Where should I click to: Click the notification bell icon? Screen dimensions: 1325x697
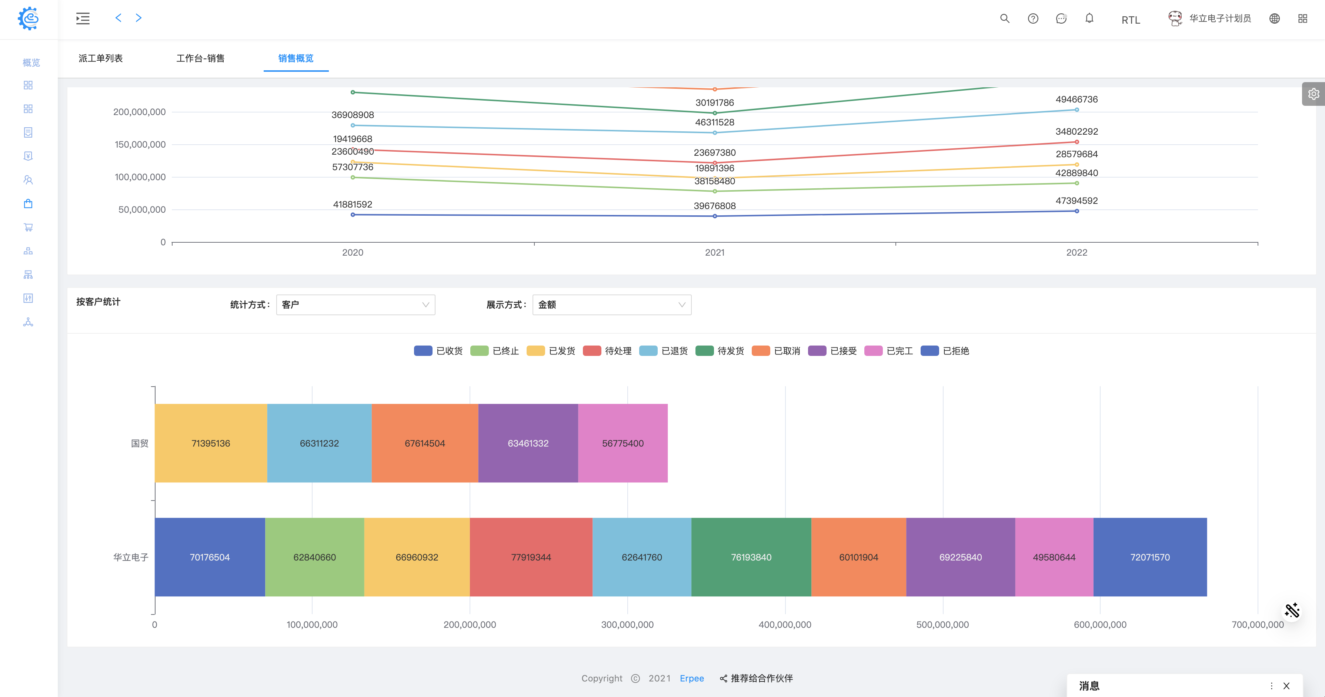point(1089,18)
